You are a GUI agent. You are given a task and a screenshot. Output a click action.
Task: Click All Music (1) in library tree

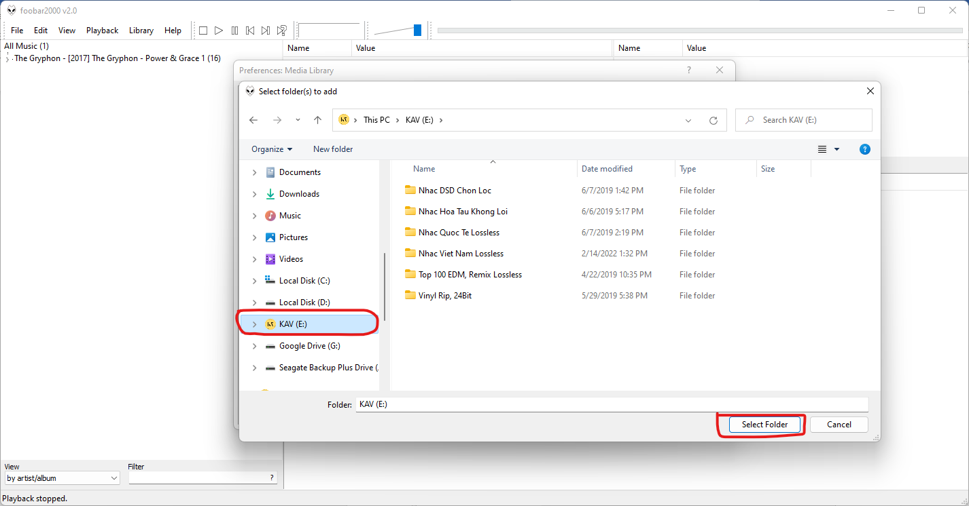tap(27, 46)
